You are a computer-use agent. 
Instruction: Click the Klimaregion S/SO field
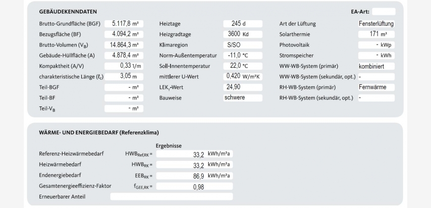[x=243, y=45]
